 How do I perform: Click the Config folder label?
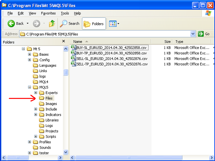tap(44, 60)
